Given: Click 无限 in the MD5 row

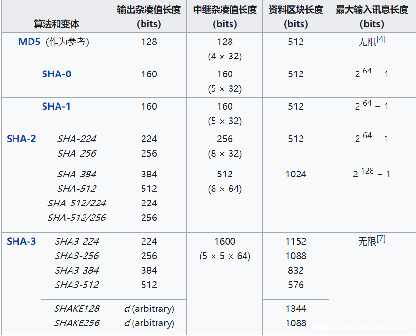Looking at the screenshot, I should pos(367,42).
